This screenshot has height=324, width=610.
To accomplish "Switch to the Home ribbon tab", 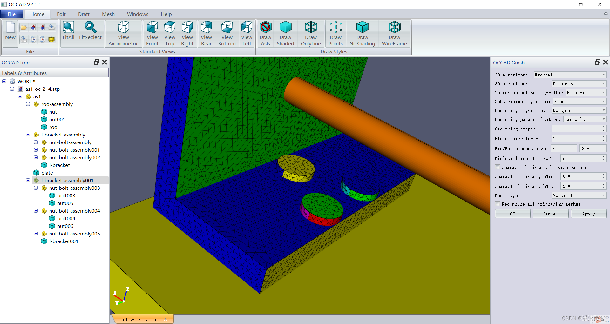I will click(x=37, y=14).
